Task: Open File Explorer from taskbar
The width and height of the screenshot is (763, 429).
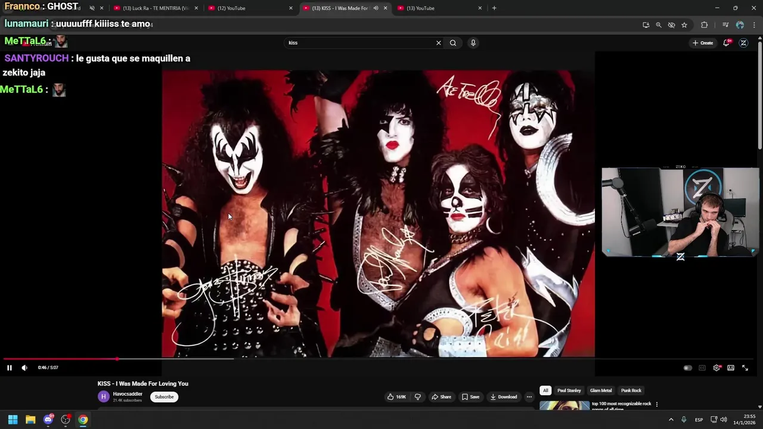Action: (30, 419)
